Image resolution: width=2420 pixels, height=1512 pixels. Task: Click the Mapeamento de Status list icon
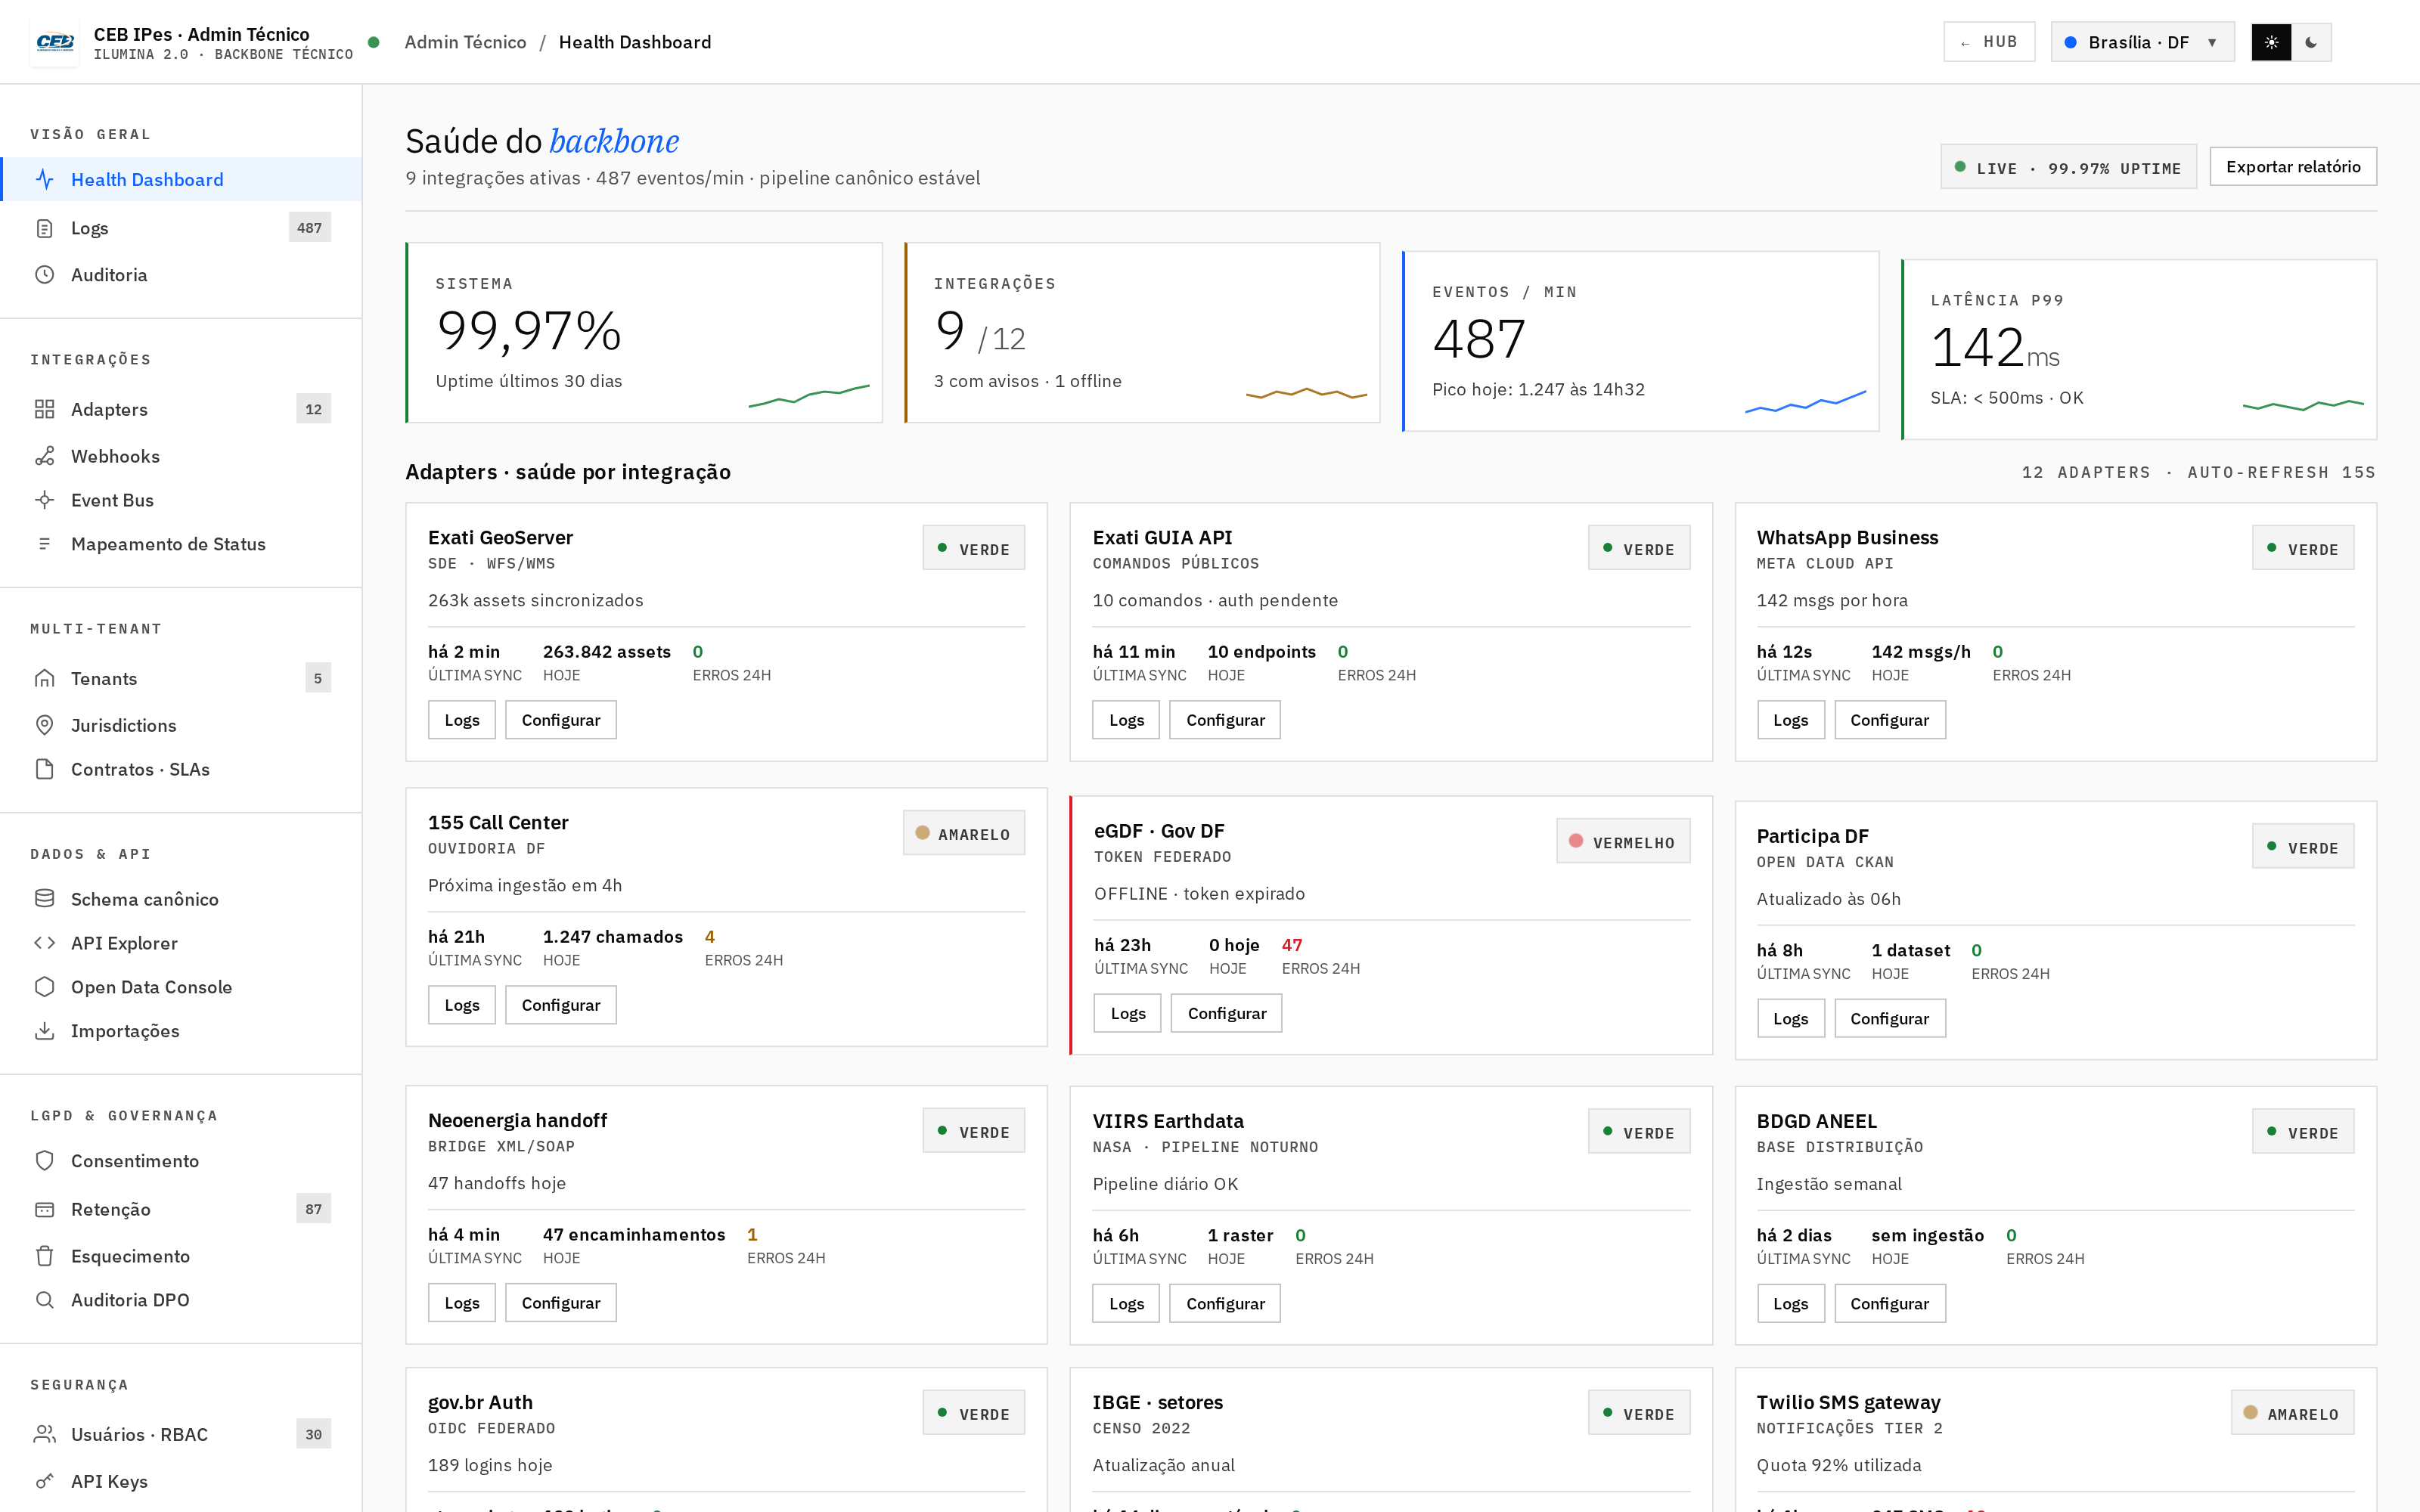pyautogui.click(x=45, y=544)
